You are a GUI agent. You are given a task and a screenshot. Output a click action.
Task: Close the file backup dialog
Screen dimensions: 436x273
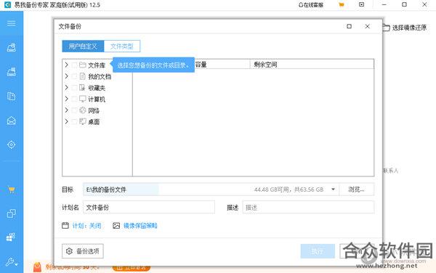click(x=367, y=26)
